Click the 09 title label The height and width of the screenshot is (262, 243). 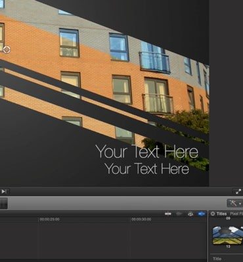pos(228,218)
